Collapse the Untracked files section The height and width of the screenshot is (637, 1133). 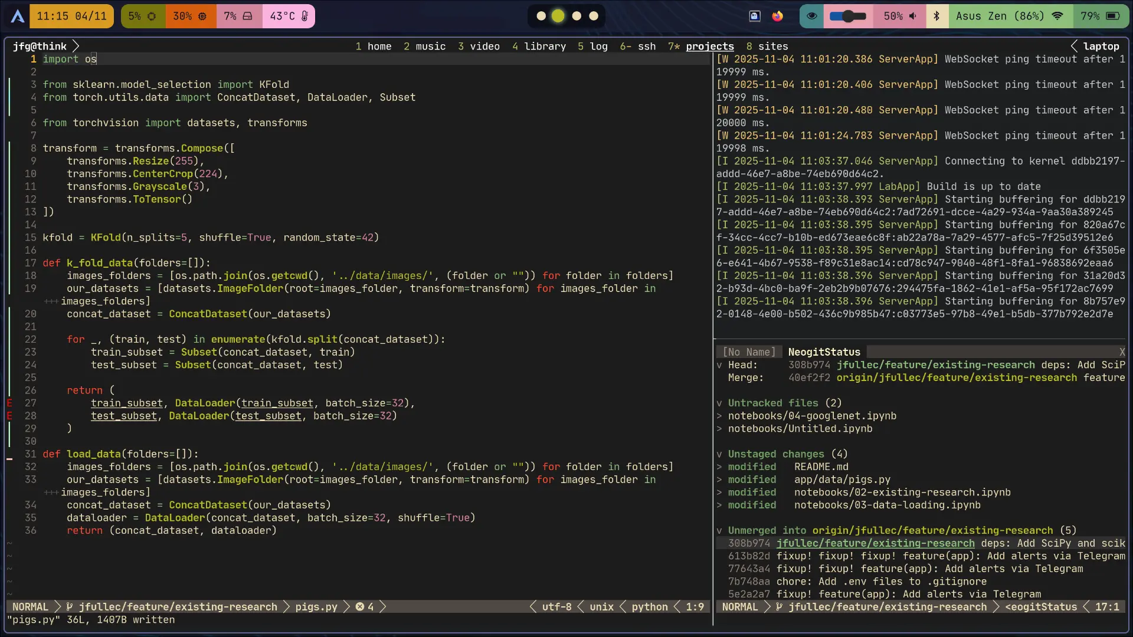point(719,403)
